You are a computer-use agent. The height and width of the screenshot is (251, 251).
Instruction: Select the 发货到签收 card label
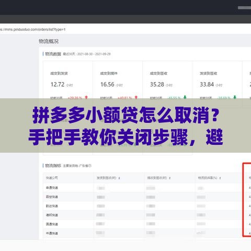(209, 73)
